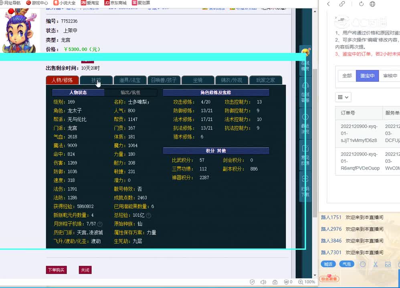Click the ad-block shield counter icon
Screen dimensions: 400x288
click(288, 282)
